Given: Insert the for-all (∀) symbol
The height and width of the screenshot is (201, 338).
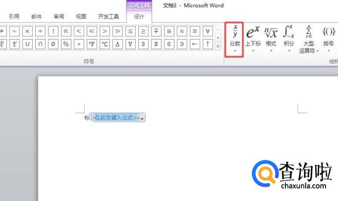Looking at the screenshot, I should tap(208, 31).
